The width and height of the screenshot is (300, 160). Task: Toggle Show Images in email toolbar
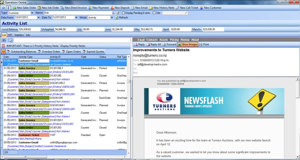point(187,44)
